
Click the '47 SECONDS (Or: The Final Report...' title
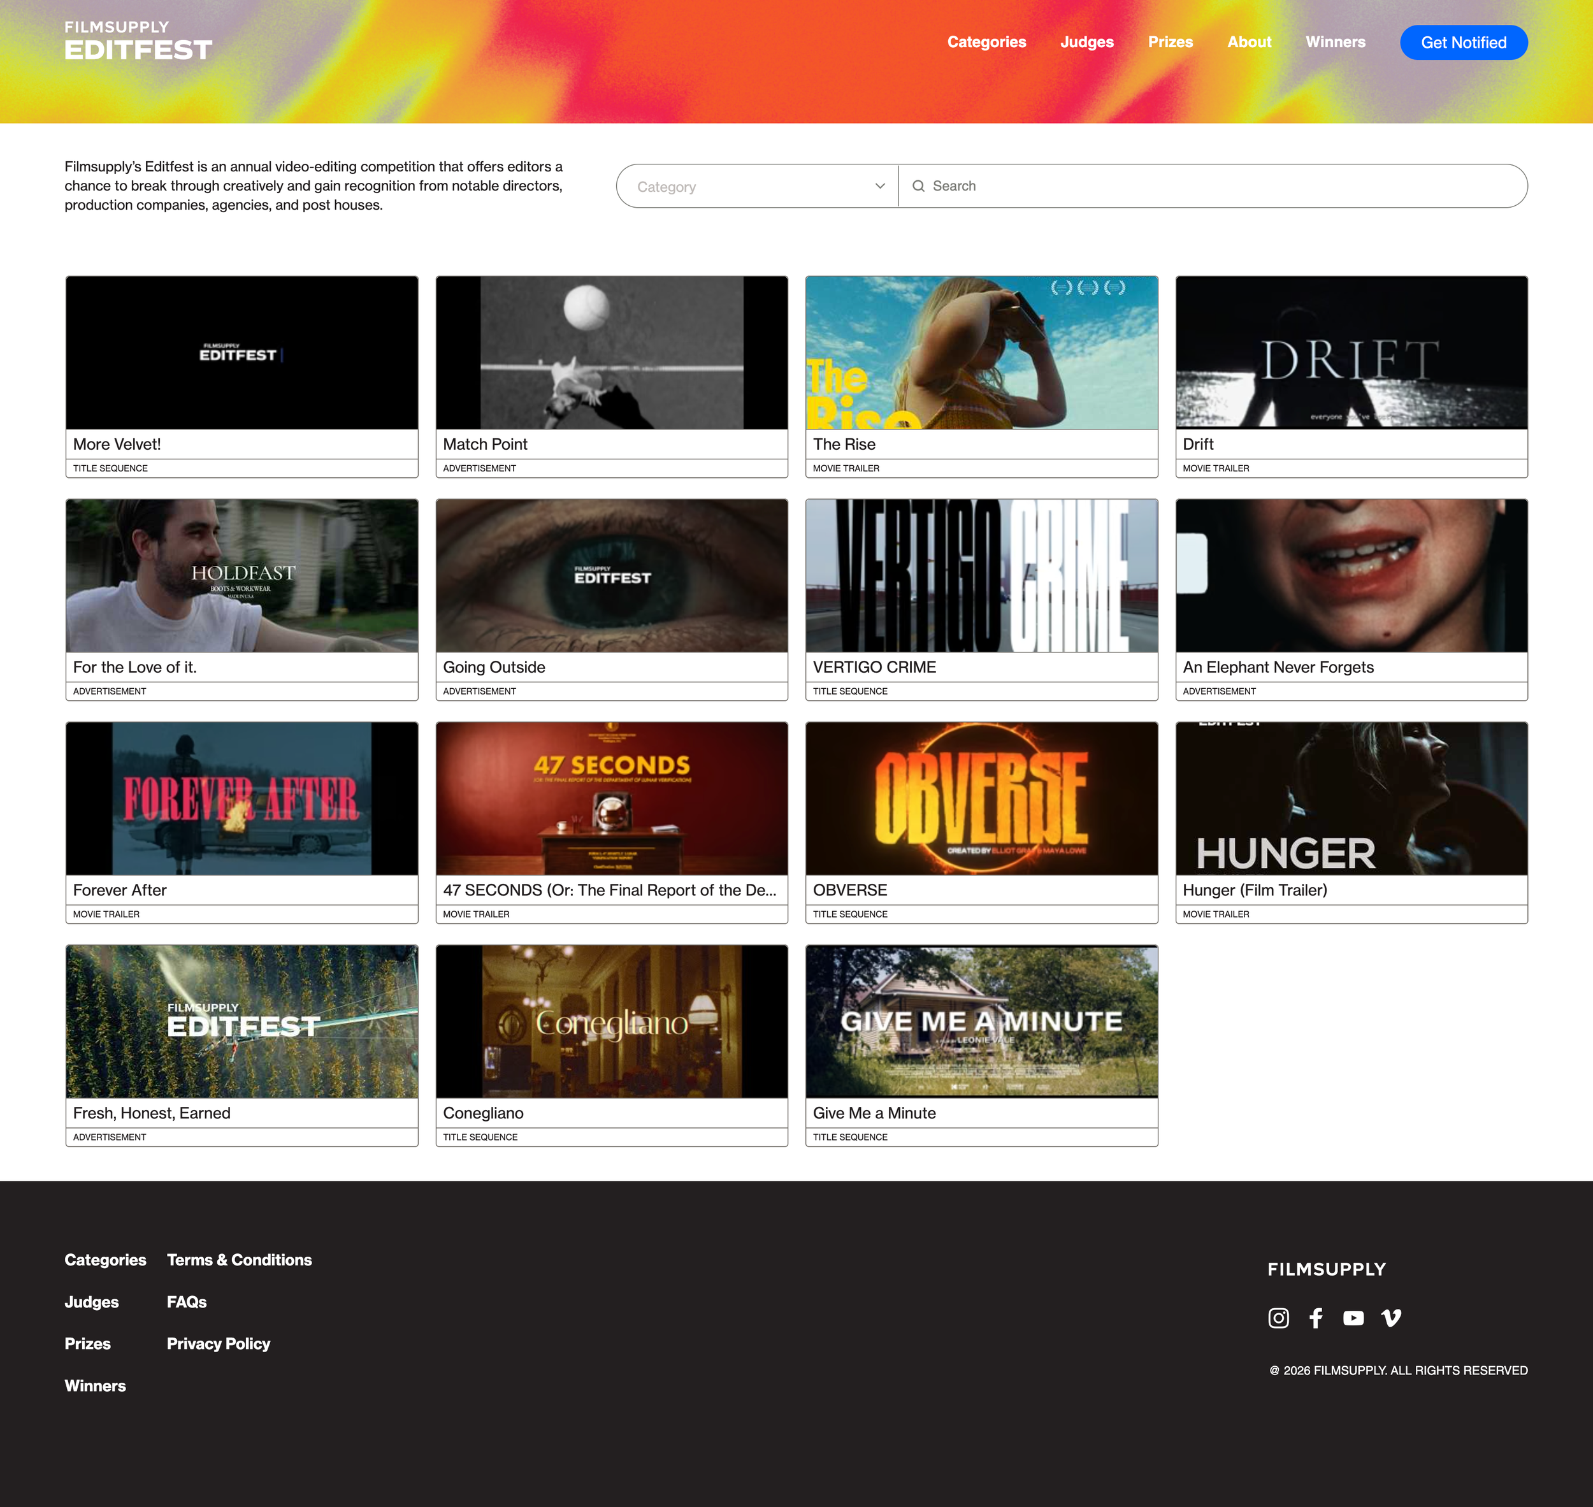tap(610, 890)
